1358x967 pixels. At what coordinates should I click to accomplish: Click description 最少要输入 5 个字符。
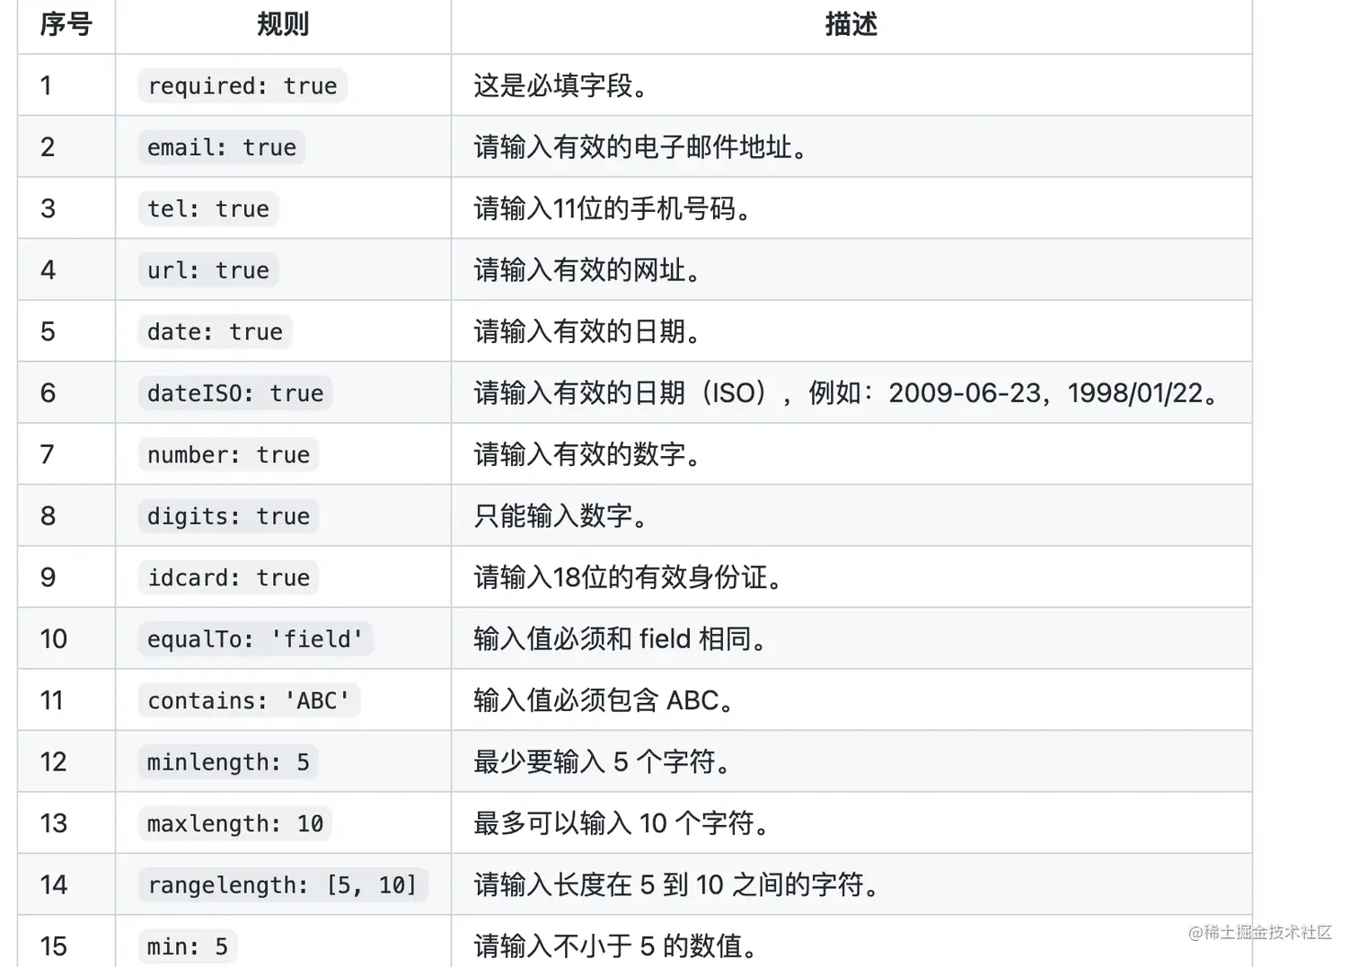click(603, 762)
